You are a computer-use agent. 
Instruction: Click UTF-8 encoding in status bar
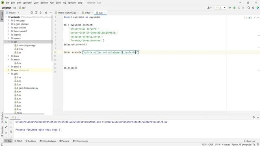pos(218,144)
